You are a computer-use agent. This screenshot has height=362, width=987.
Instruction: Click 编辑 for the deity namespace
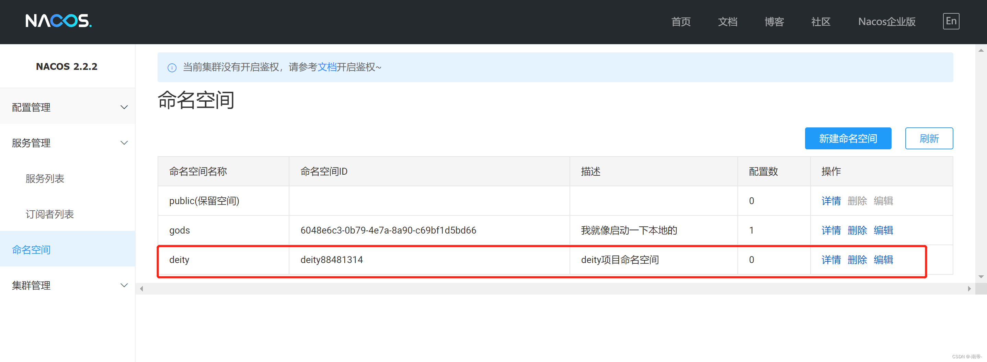pyautogui.click(x=883, y=260)
